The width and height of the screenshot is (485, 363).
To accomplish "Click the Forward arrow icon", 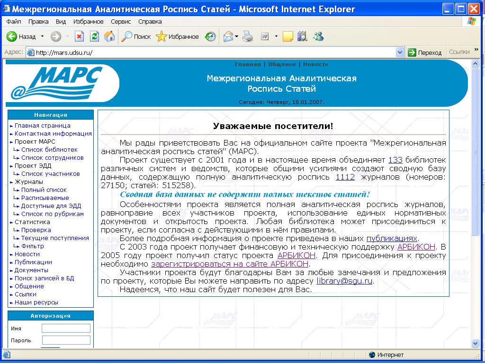I will pos(56,36).
